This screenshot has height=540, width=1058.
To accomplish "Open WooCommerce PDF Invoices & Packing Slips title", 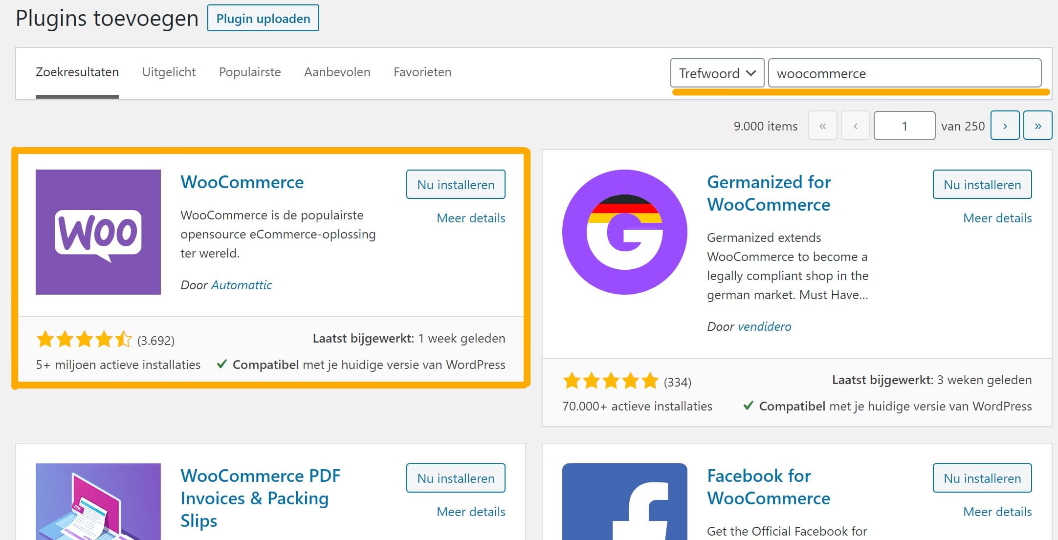I will tap(261, 498).
